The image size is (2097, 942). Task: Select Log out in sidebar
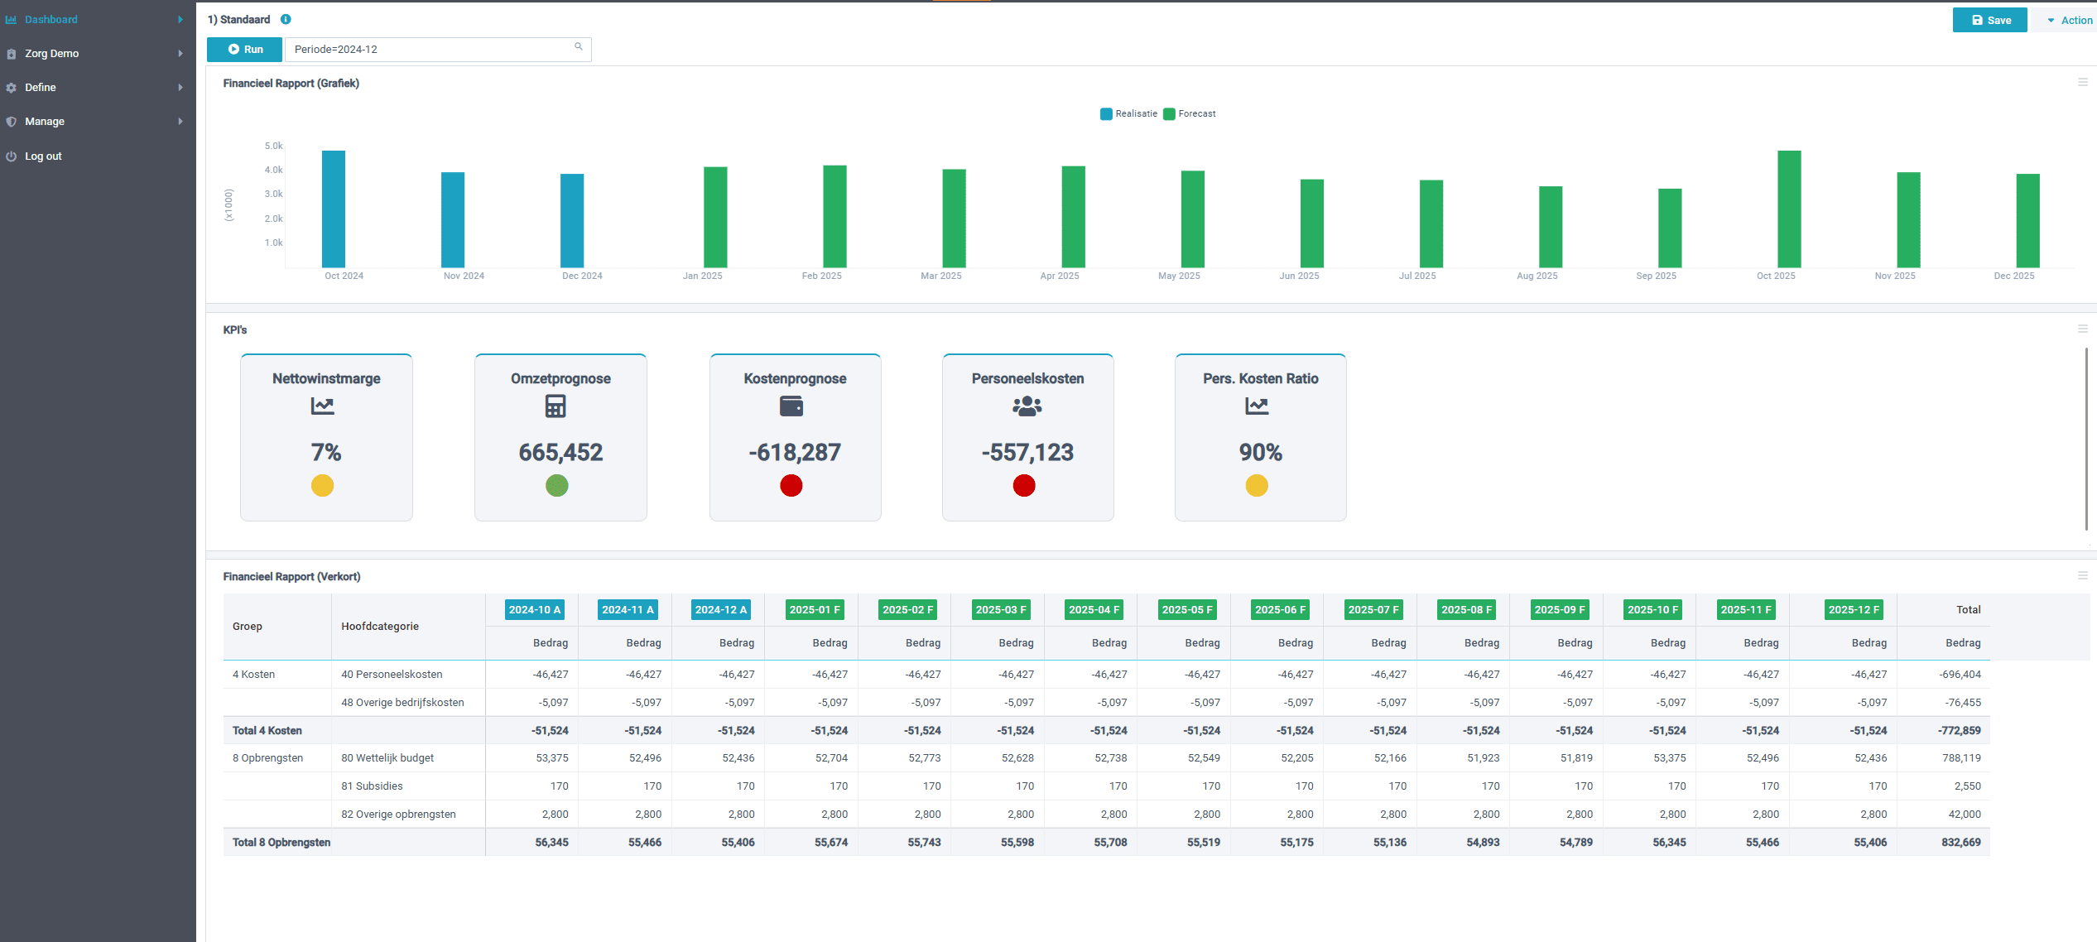(x=43, y=156)
